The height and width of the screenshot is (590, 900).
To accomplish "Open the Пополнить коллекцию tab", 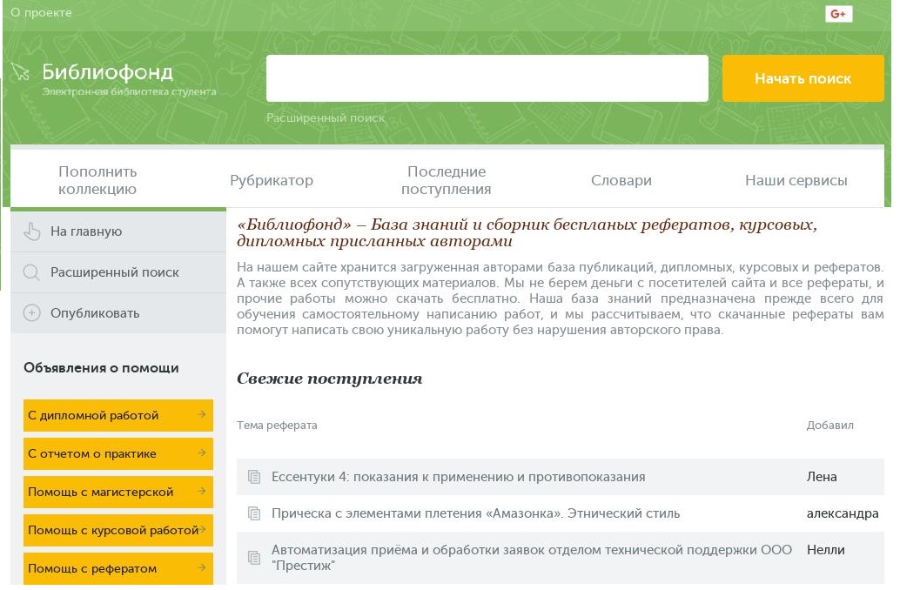I will 97,180.
